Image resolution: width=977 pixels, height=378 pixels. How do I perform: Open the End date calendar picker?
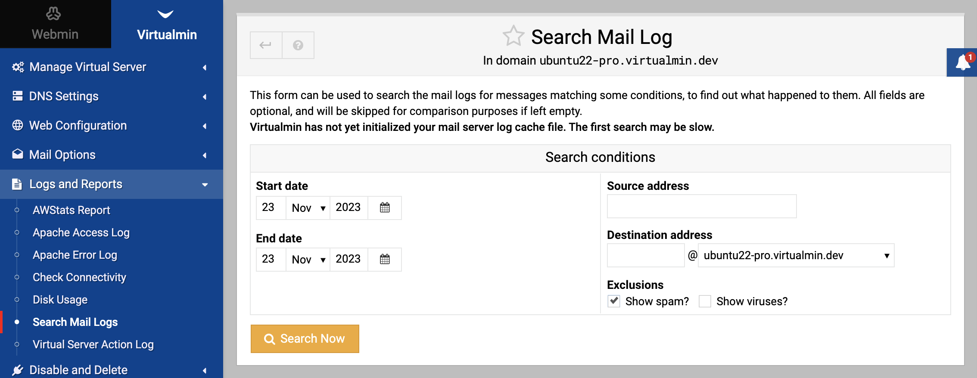(385, 259)
